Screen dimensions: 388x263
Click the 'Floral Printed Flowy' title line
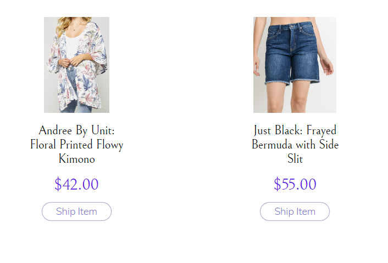[76, 145]
